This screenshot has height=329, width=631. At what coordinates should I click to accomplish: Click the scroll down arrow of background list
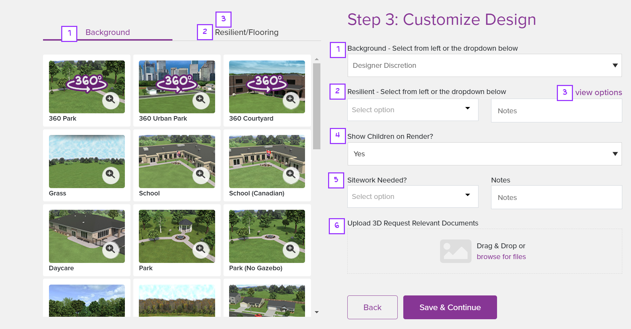[x=317, y=312]
